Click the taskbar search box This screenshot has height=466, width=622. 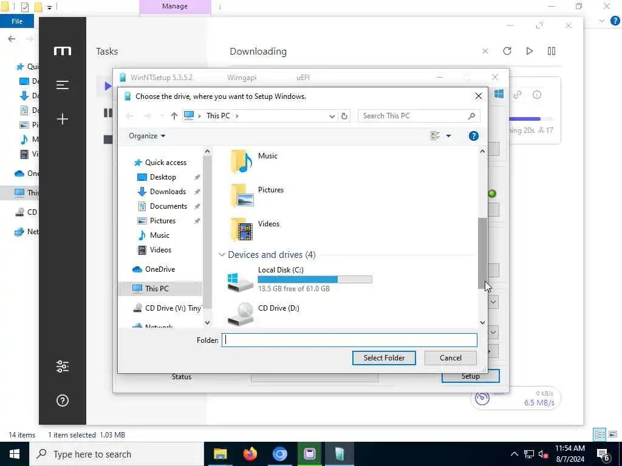click(117, 454)
